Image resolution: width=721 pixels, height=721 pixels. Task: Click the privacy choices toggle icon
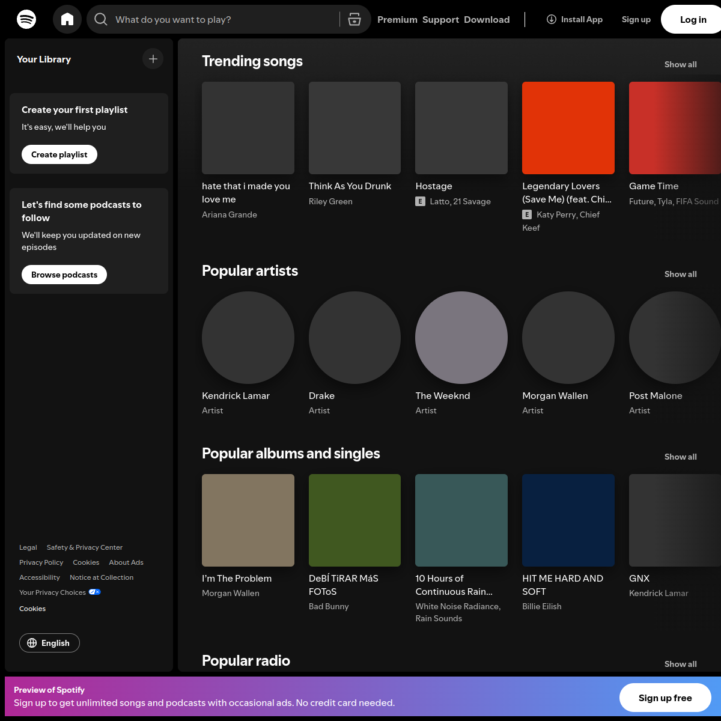click(95, 592)
